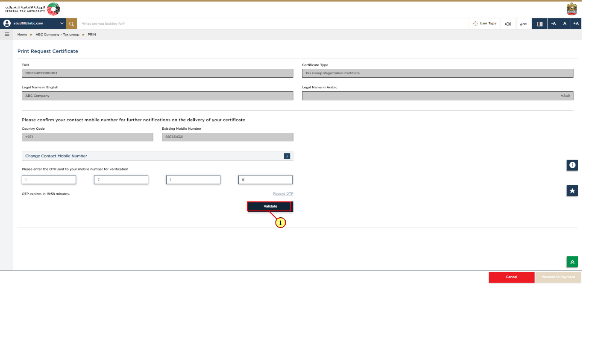Open ABC Company - Tax group breadcrumb
The width and height of the screenshot is (604, 342).
pyautogui.click(x=57, y=35)
